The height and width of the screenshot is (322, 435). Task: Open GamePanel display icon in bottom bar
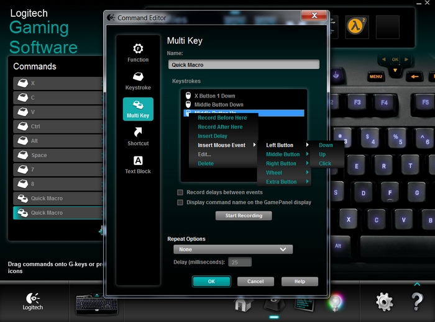(x=304, y=305)
